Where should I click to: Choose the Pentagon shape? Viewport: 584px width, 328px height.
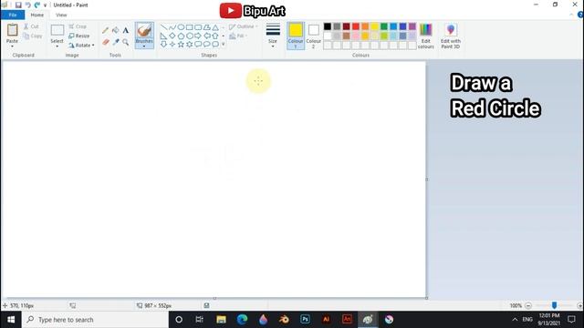pos(181,36)
